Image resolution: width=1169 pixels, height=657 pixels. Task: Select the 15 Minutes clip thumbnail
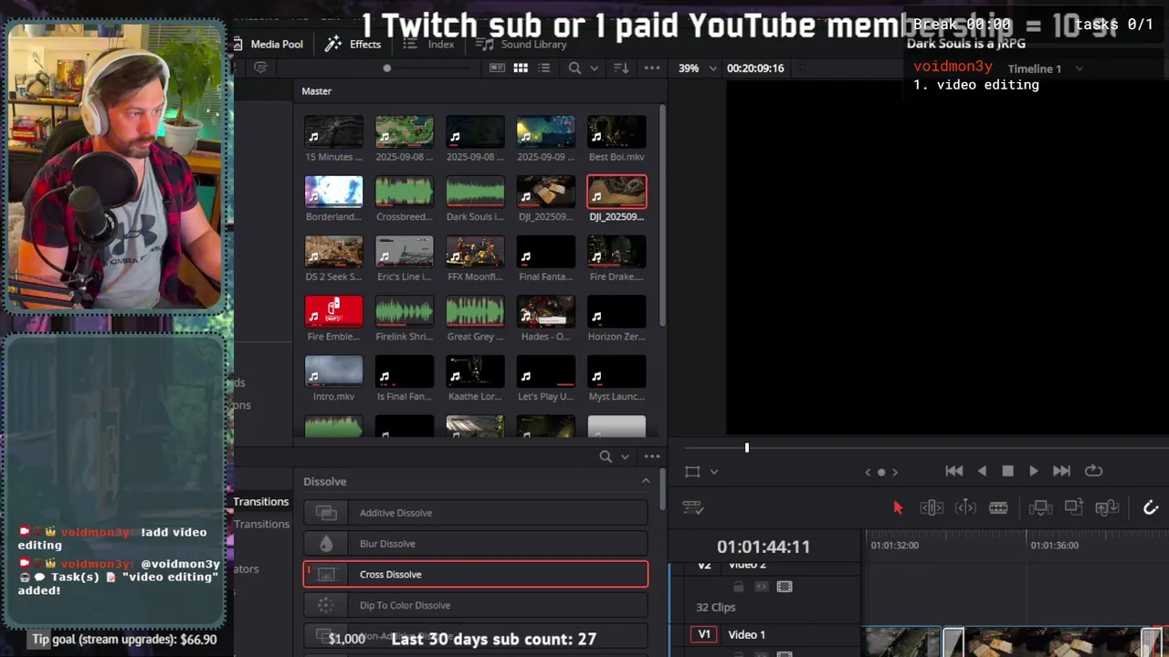tap(333, 131)
